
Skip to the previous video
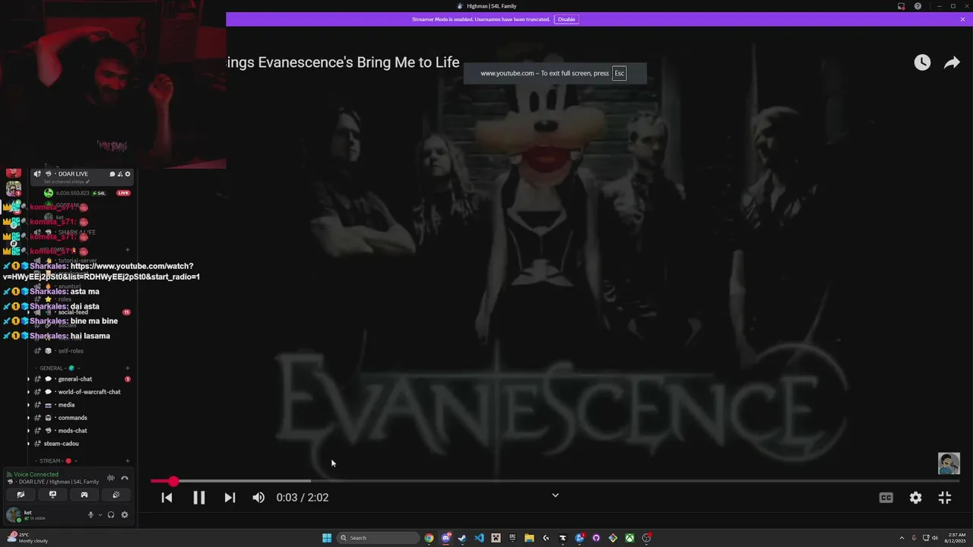coord(166,498)
